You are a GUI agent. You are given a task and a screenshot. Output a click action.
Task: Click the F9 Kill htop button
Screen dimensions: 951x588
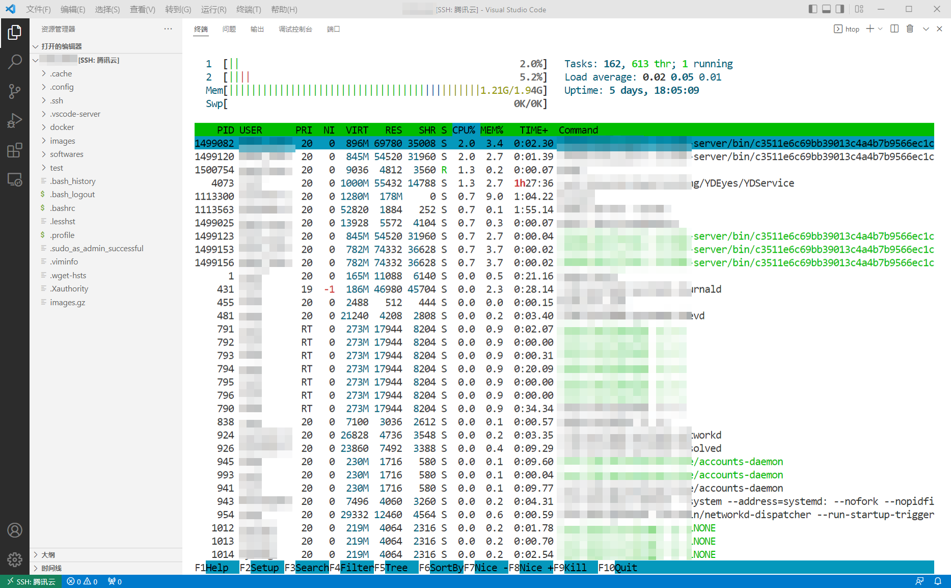point(575,568)
